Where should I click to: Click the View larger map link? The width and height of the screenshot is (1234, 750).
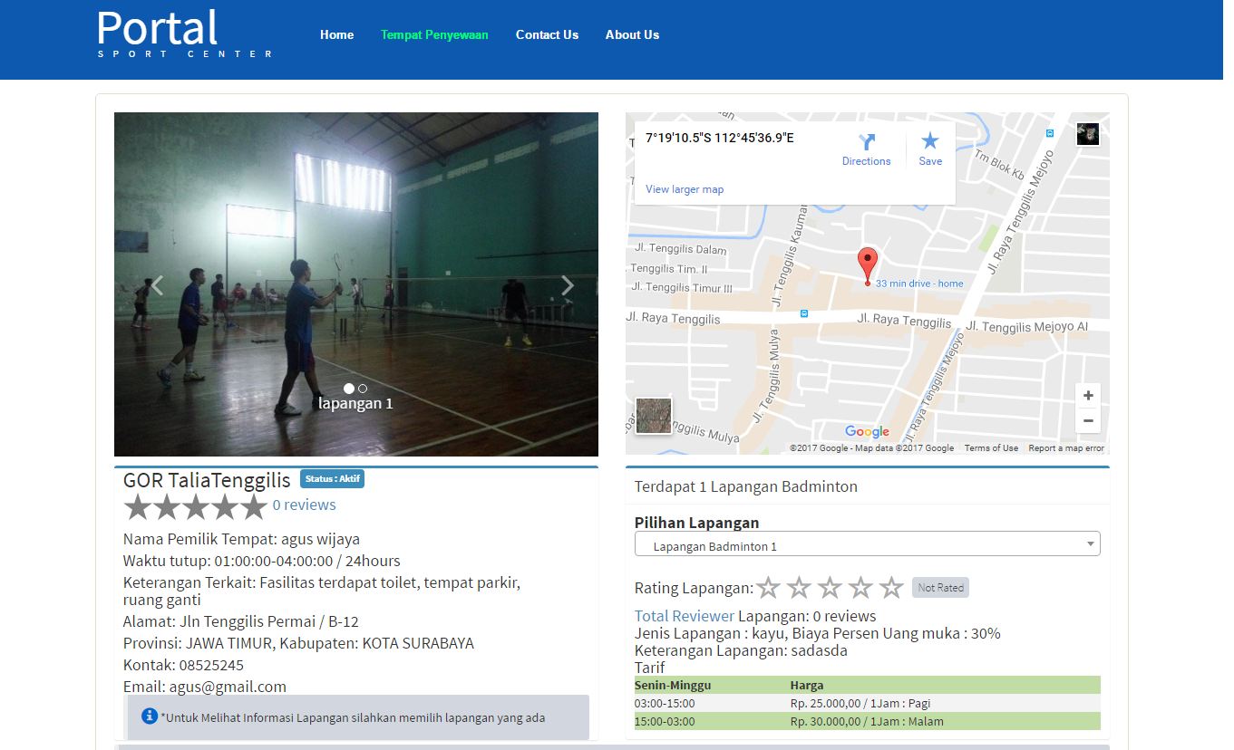coord(685,188)
